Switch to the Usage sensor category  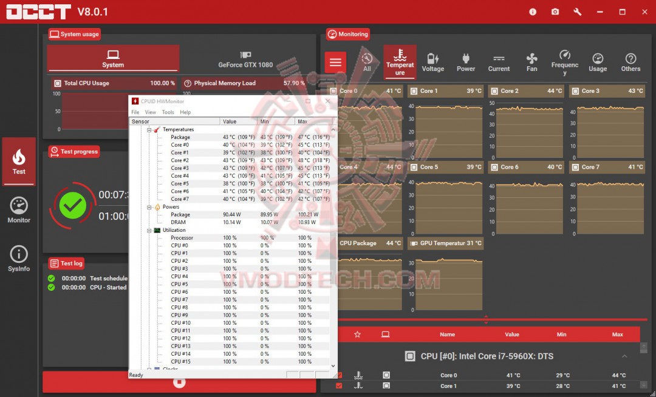pos(598,63)
